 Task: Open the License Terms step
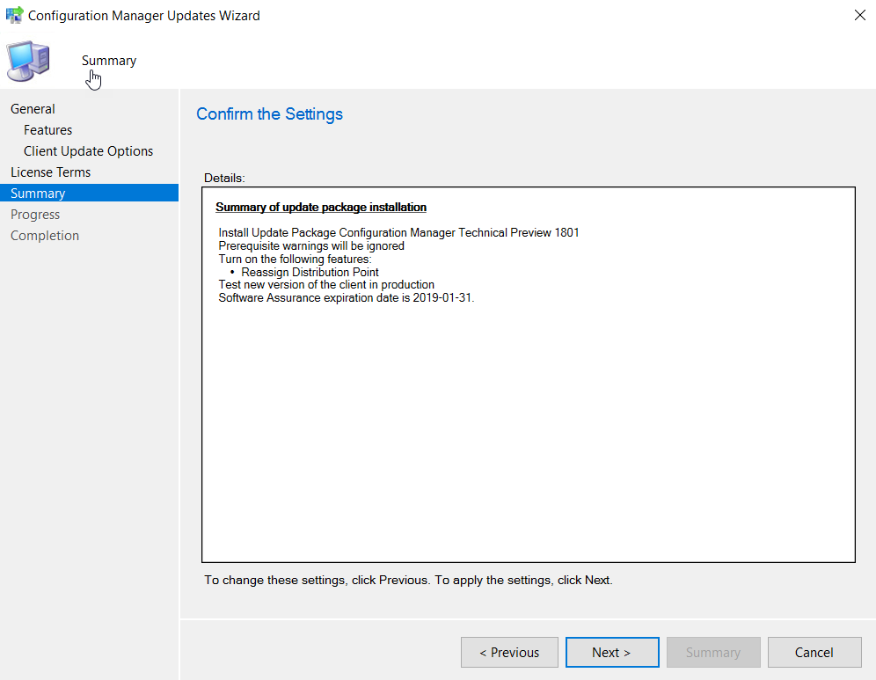[50, 172]
